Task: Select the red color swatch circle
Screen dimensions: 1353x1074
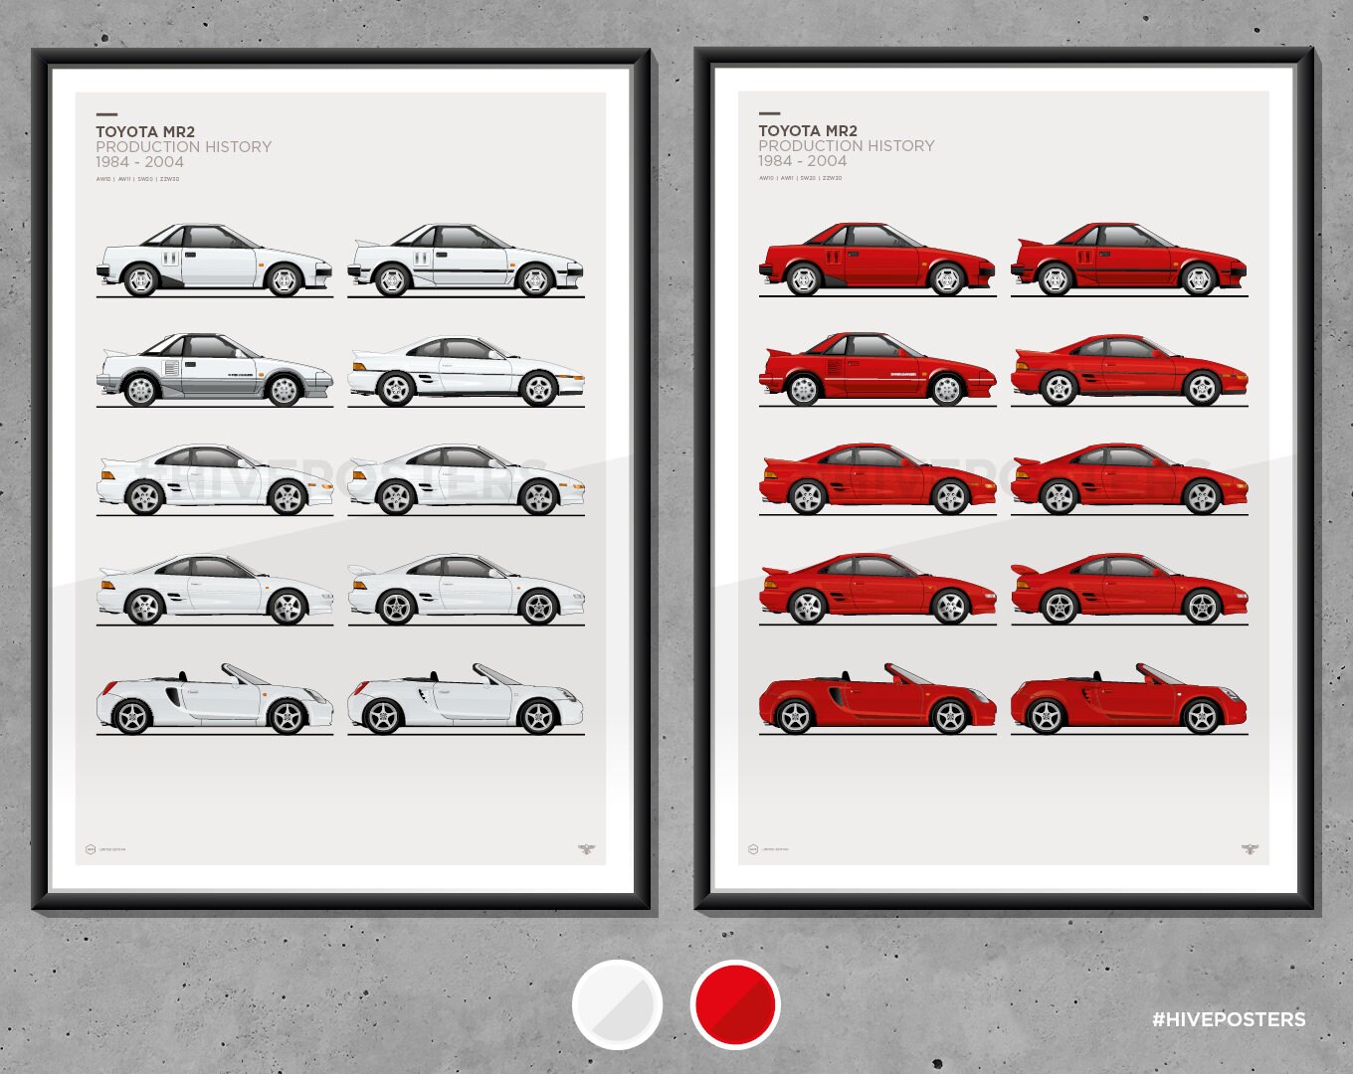Action: click(x=735, y=1004)
